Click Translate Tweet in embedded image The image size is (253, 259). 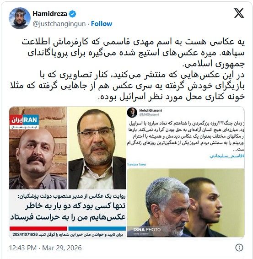click(137, 165)
